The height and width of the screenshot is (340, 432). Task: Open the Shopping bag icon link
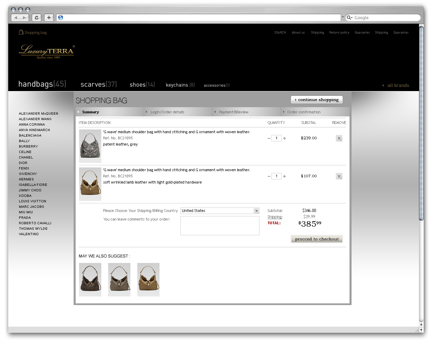[x=33, y=33]
